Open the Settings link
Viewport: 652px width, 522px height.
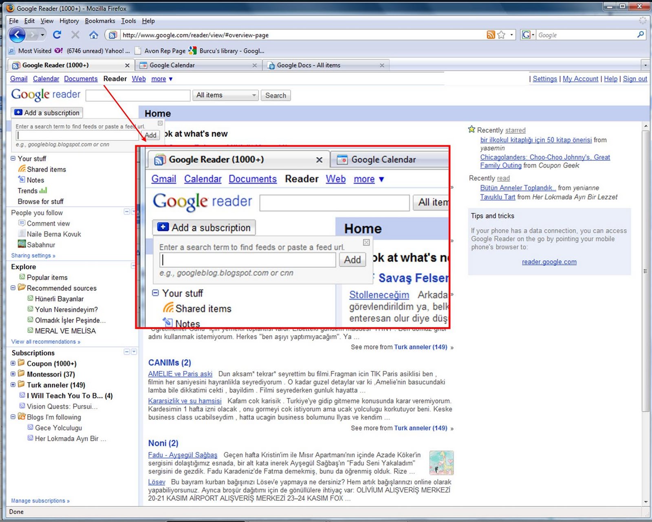545,79
